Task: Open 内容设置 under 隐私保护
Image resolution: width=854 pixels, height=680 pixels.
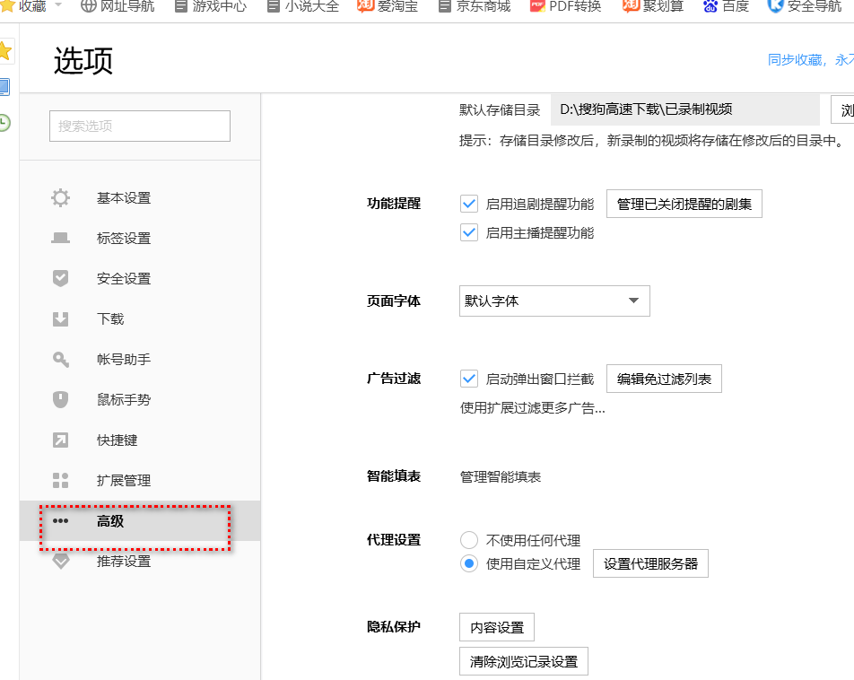Action: click(x=497, y=628)
